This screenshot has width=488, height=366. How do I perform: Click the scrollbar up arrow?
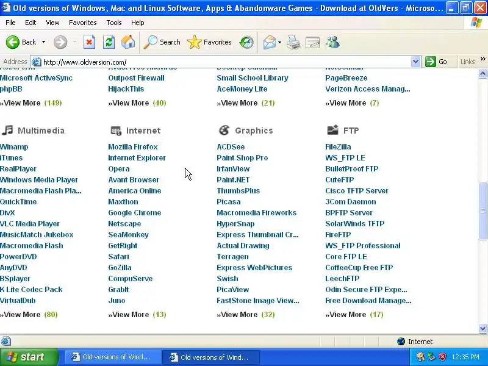(x=483, y=73)
